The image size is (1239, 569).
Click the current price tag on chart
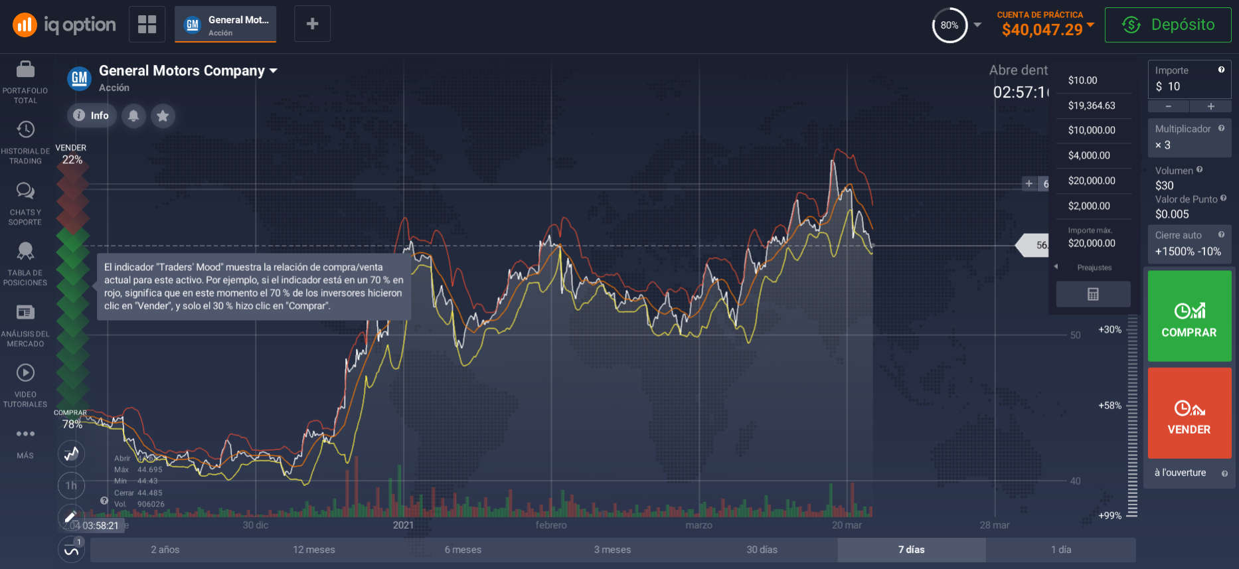[1033, 245]
